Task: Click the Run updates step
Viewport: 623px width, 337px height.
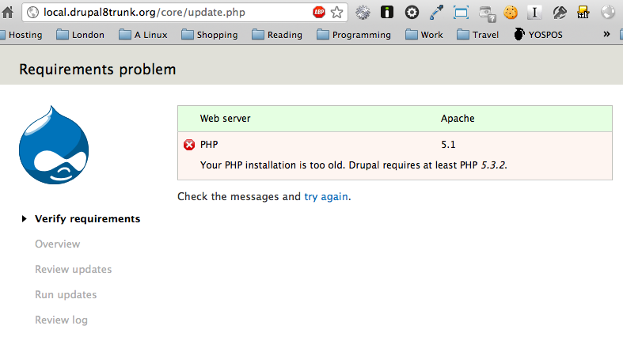Action: (66, 295)
